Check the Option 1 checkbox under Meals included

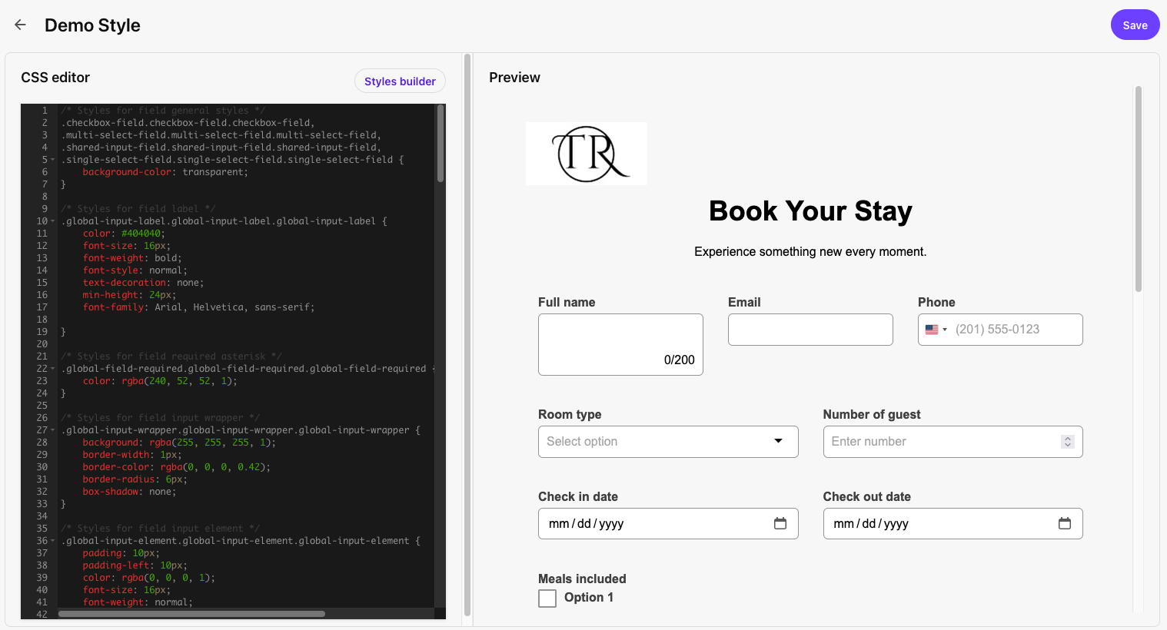547,598
